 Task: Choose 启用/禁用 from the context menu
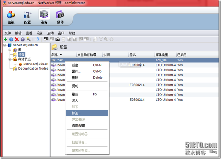(x=87, y=126)
